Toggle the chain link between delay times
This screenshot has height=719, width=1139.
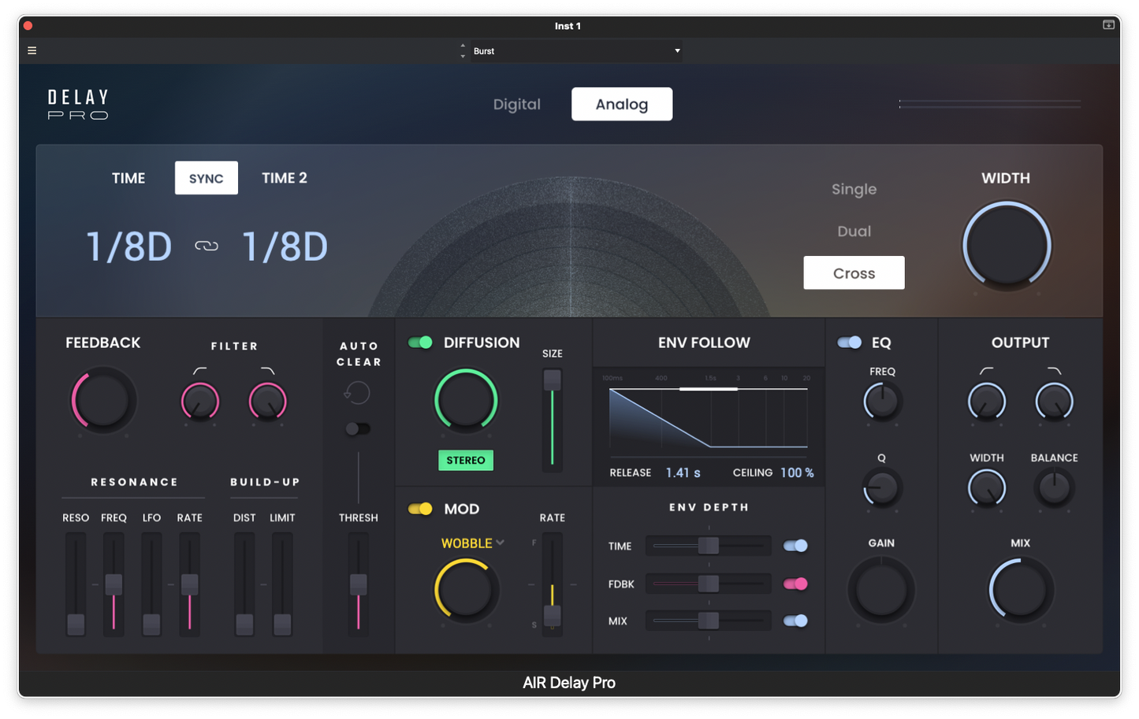pyautogui.click(x=206, y=245)
